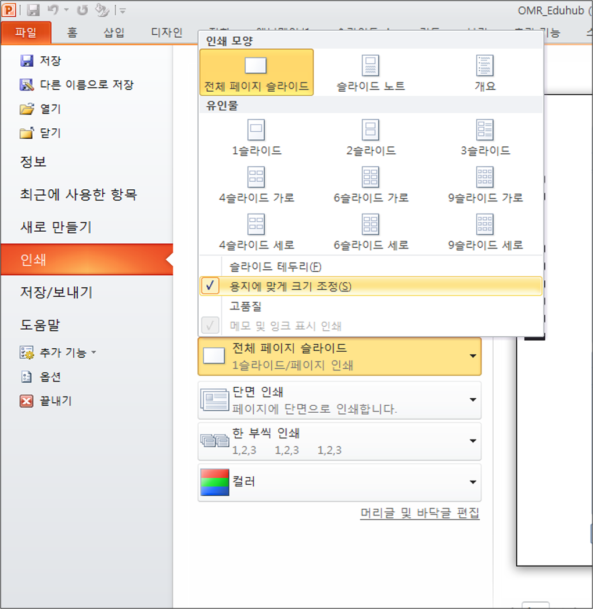Click the print preview page thumbnail

click(x=555, y=330)
